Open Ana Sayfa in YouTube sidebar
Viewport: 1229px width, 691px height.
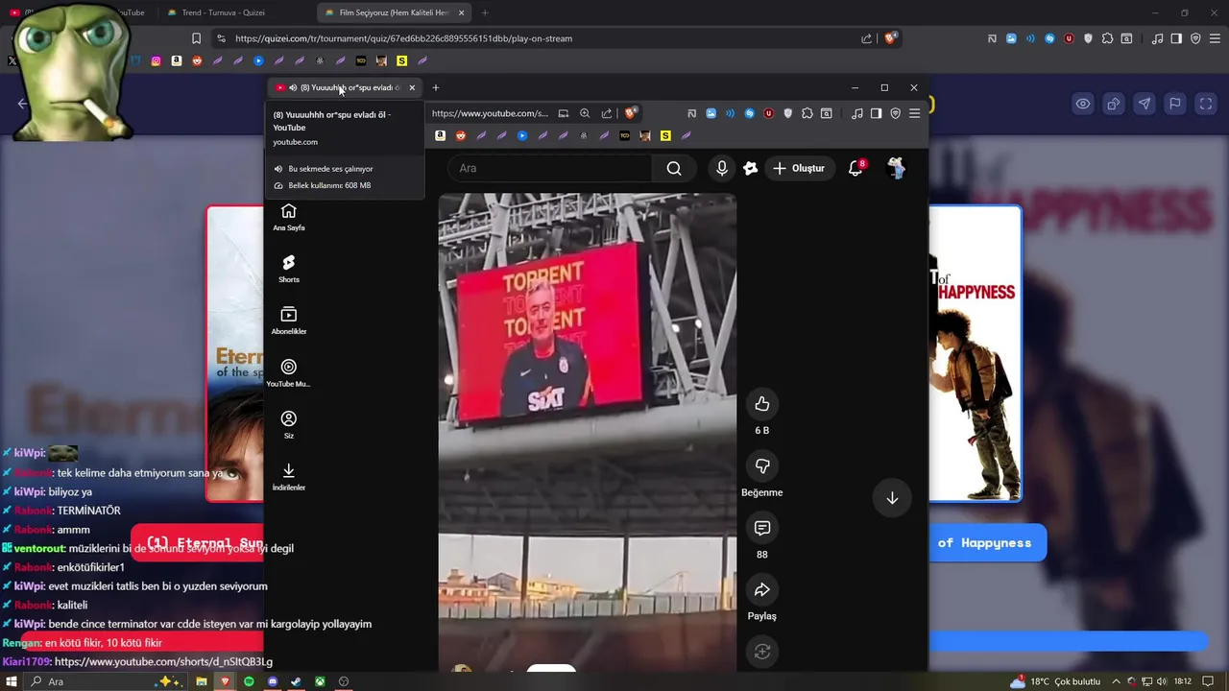tap(289, 218)
